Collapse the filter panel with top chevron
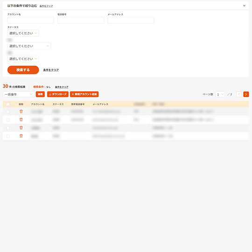This screenshot has height=252, width=252. coord(244,6)
